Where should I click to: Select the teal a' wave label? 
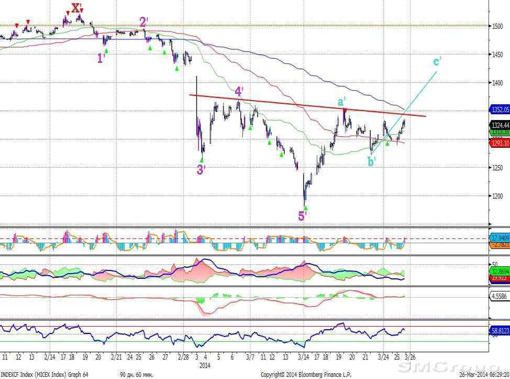point(342,102)
